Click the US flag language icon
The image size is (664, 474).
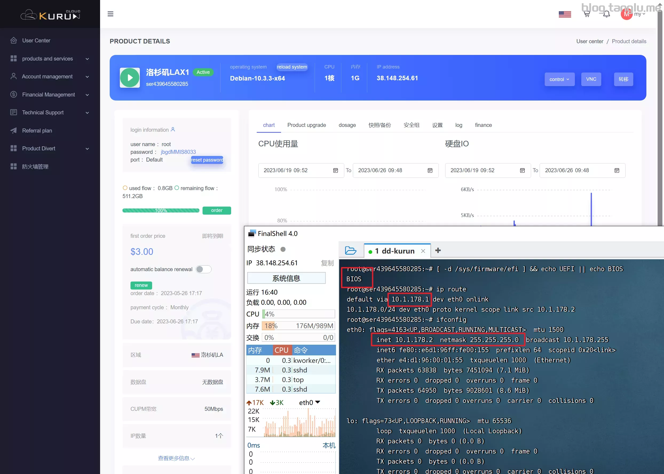coord(565,14)
